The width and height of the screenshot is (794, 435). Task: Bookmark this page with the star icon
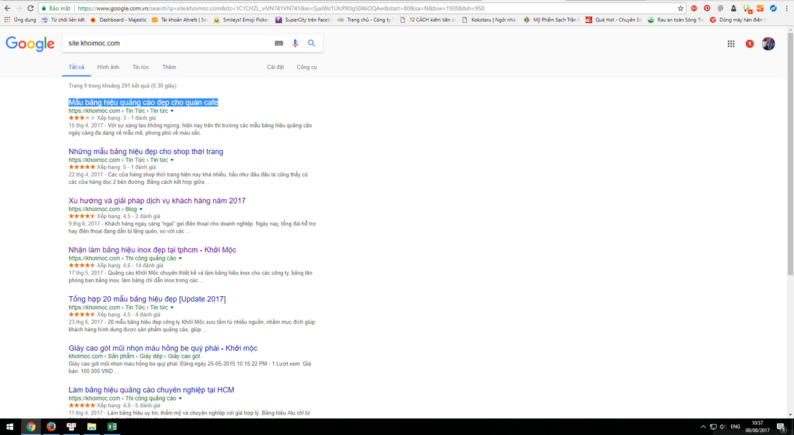tap(680, 9)
